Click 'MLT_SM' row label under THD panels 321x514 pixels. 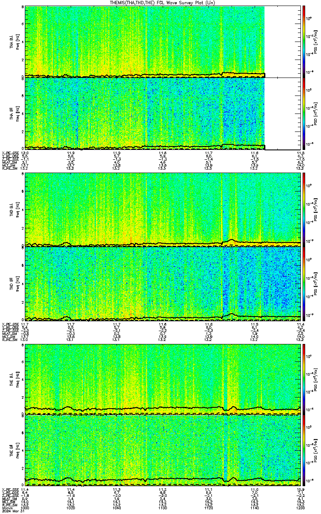tap(9, 337)
